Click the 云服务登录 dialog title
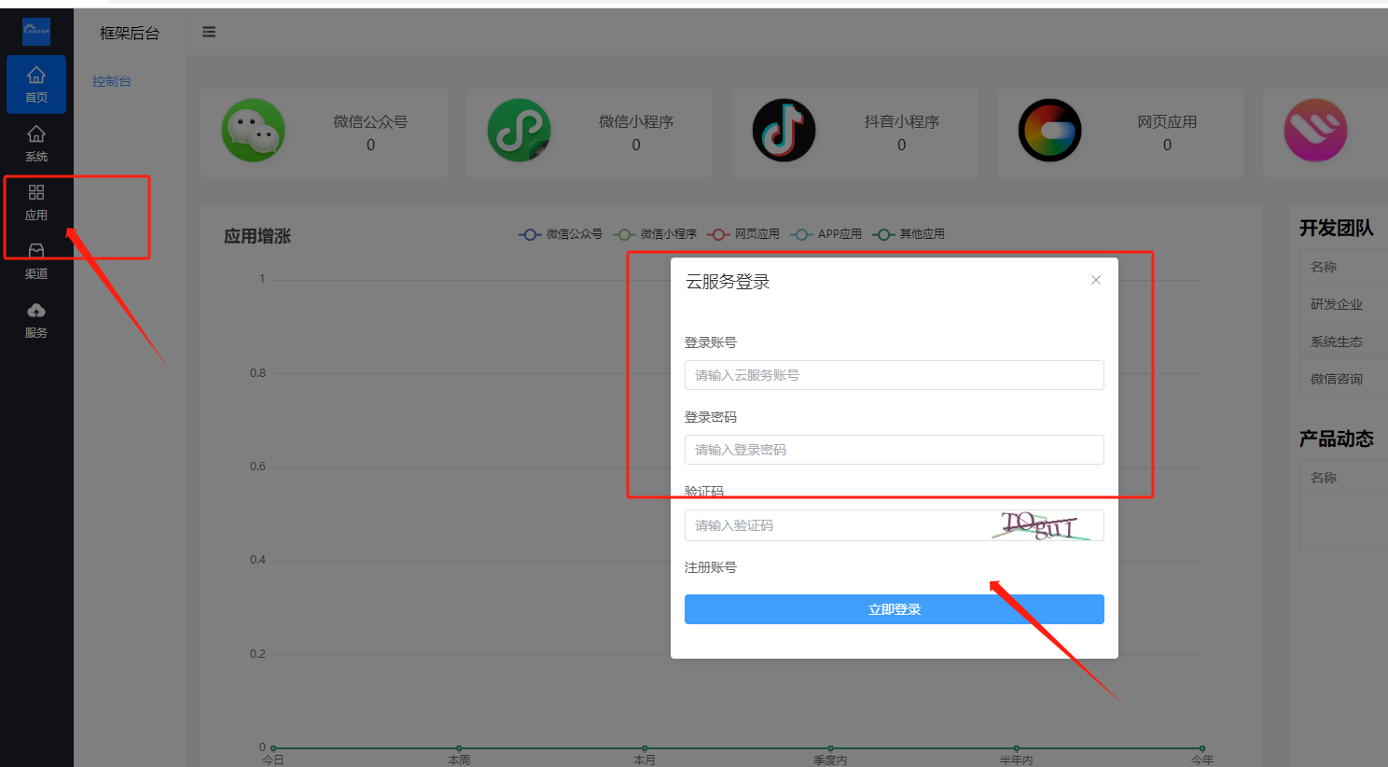The width and height of the screenshot is (1388, 767). click(x=729, y=282)
